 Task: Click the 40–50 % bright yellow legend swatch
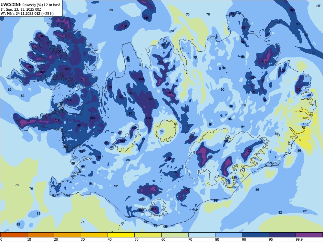(x=121, y=235)
